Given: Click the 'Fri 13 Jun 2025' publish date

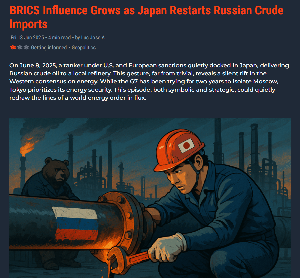Looking at the screenshot, I should 27,38.
